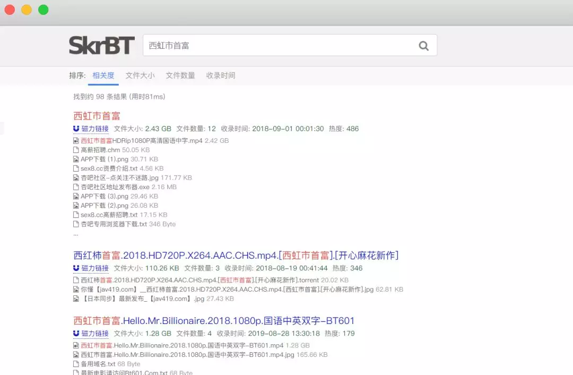Select file name 杏吧社区地址发布器.exe
The image size is (573, 375).
115,187
